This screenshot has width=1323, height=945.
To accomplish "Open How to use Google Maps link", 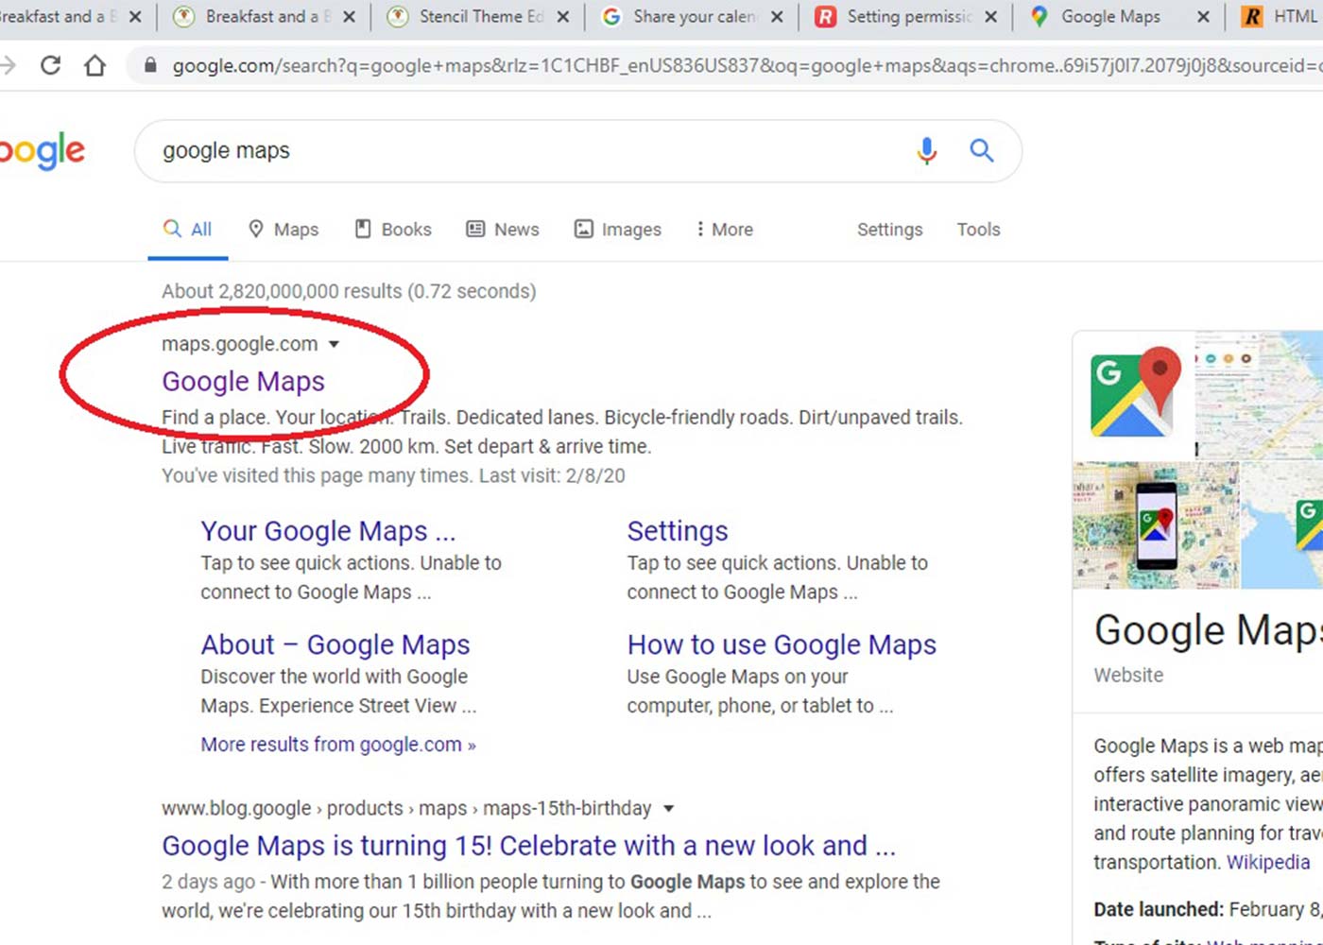I will (782, 644).
